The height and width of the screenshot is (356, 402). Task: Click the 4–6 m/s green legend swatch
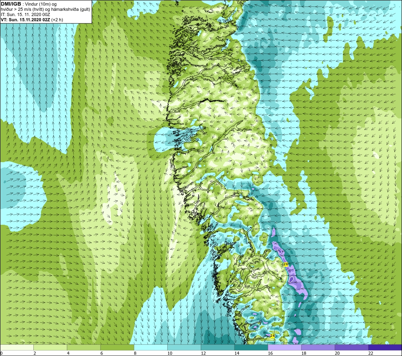[x=84, y=348]
